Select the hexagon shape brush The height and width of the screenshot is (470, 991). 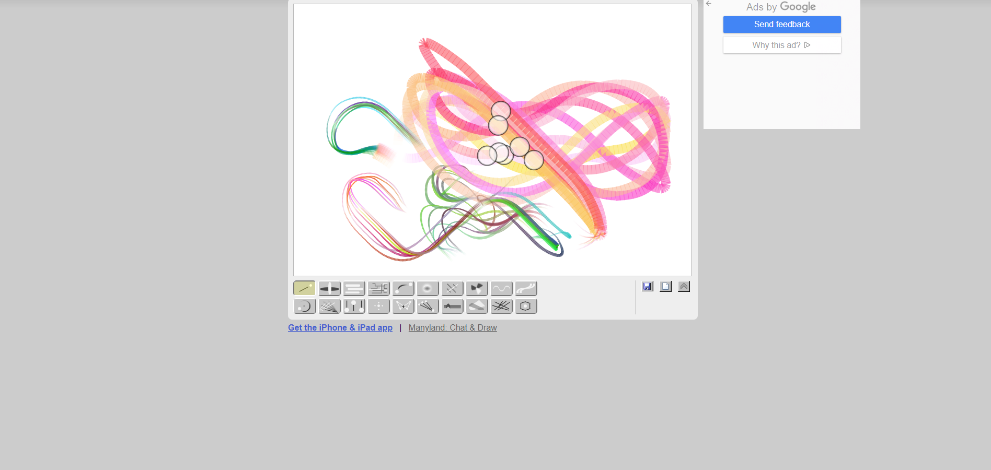pos(526,306)
